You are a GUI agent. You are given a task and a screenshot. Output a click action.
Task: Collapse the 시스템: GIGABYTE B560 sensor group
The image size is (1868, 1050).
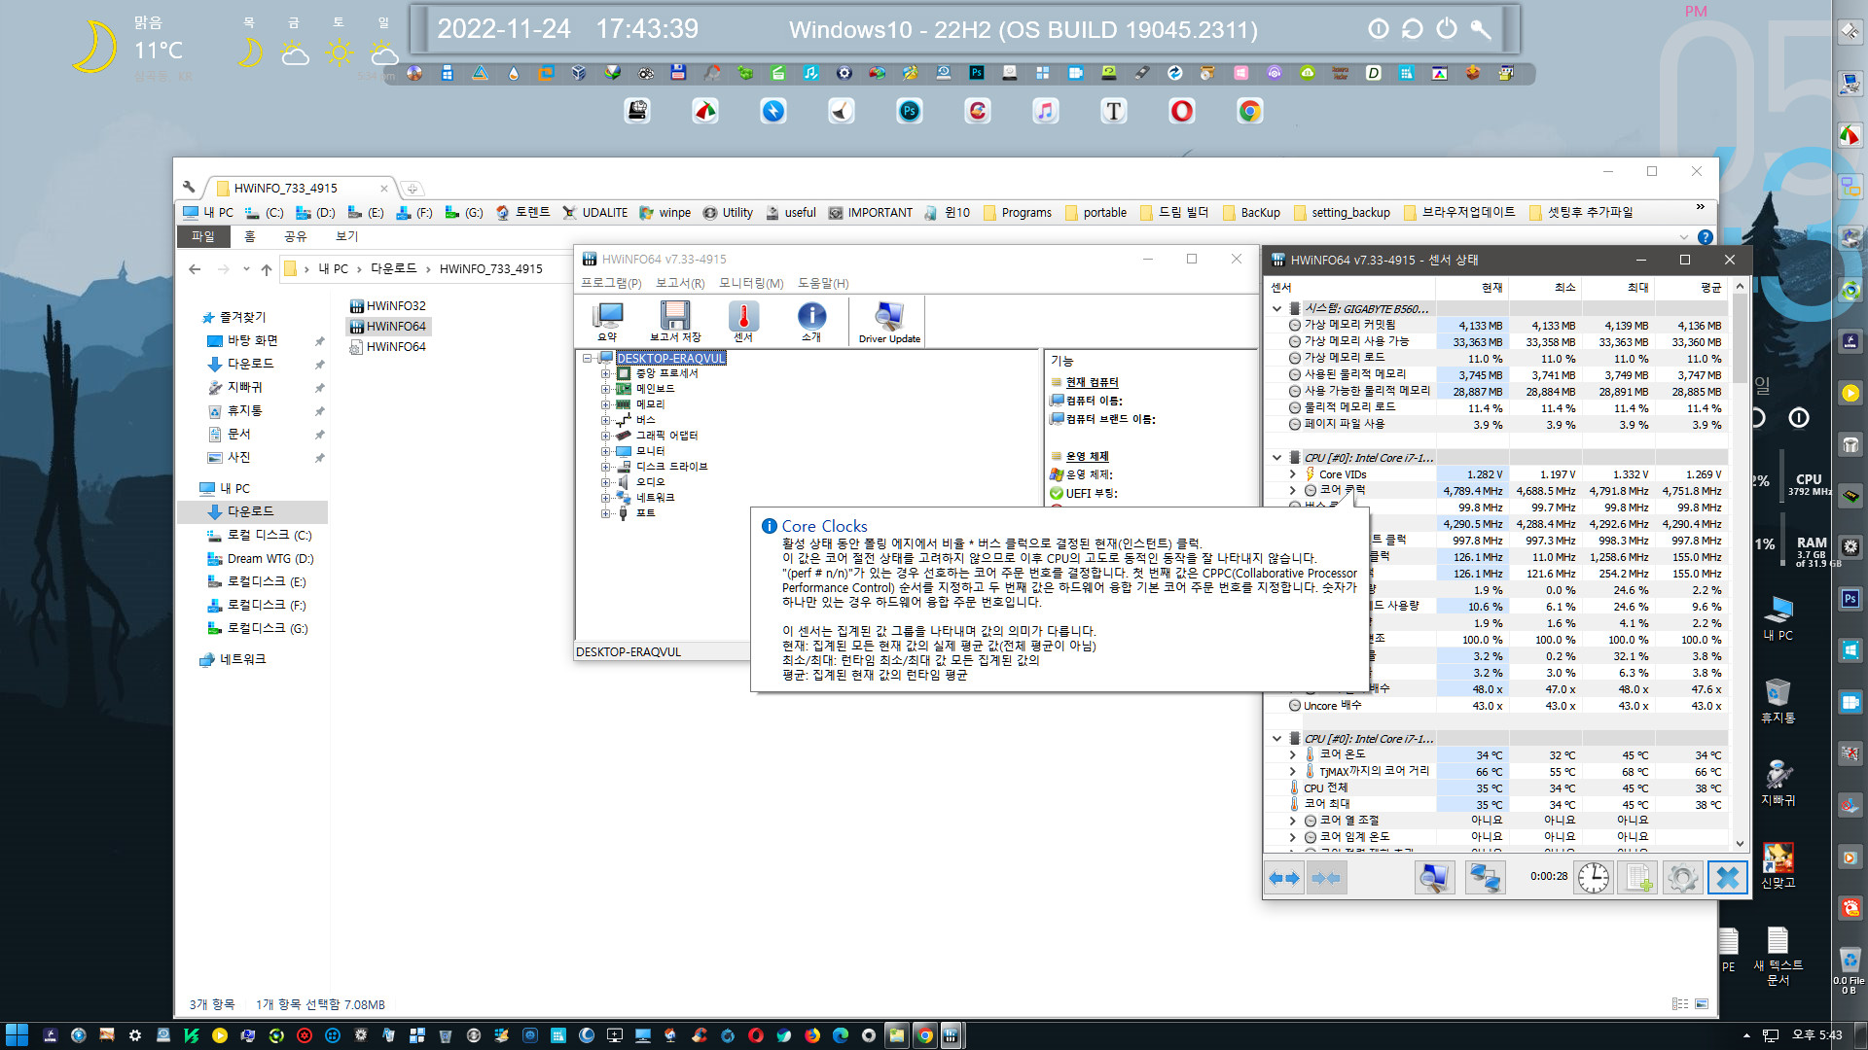click(x=1276, y=309)
